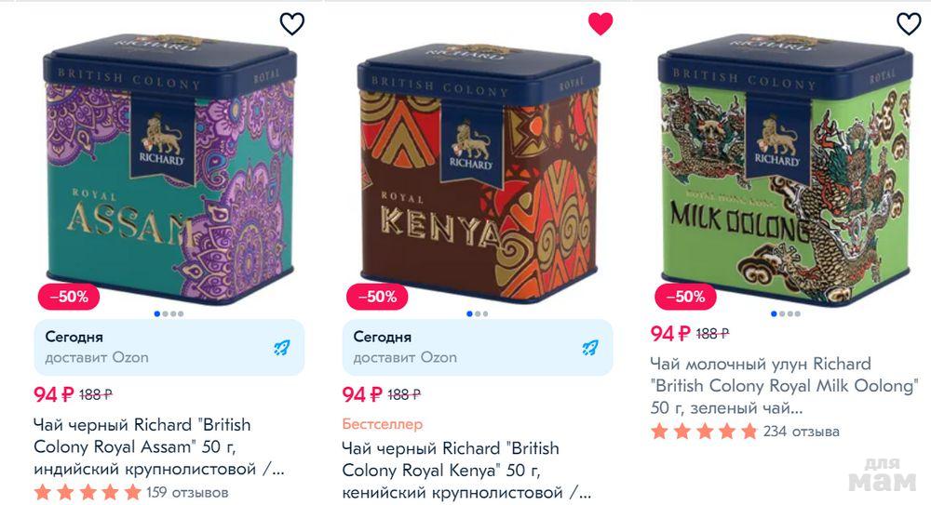Click the -50% badge on Assam tea

pyautogui.click(x=69, y=297)
